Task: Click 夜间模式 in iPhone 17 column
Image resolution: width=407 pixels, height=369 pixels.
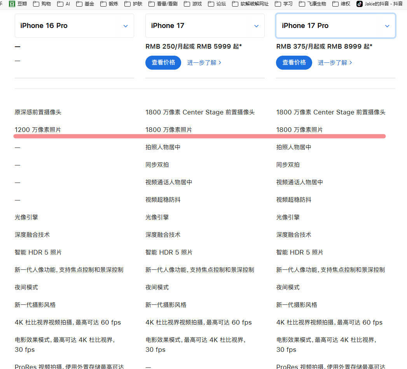Action: 157,287
